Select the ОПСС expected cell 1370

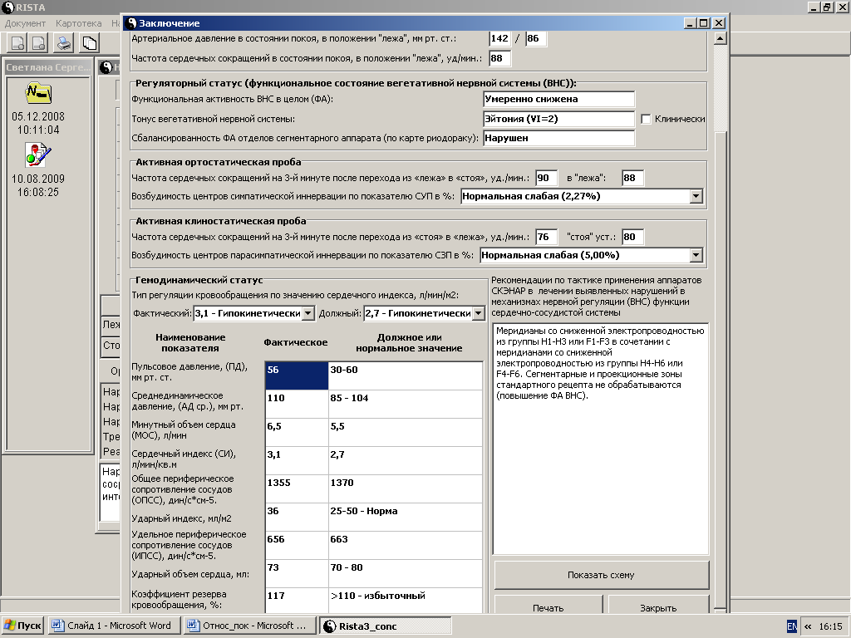[406, 488]
